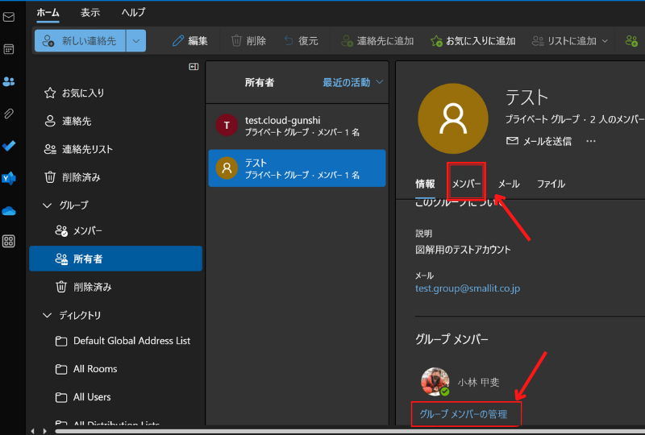Open the OneDrive cloud icon
The width and height of the screenshot is (645, 435).
[x=9, y=211]
